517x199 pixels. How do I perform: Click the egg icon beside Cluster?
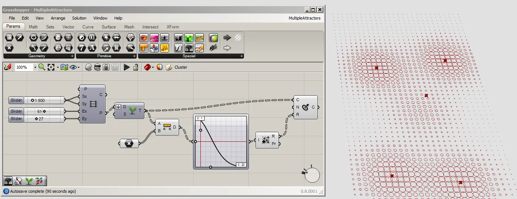coord(169,67)
